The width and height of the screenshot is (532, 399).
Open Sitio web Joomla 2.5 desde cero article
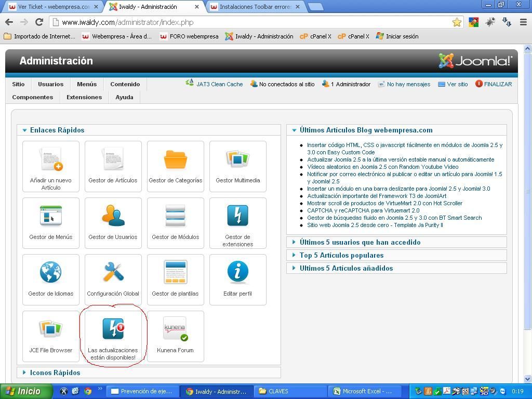tap(375, 225)
